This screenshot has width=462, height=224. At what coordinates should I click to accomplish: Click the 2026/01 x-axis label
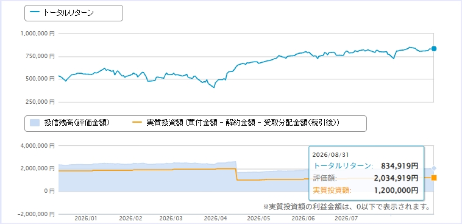click(86, 219)
